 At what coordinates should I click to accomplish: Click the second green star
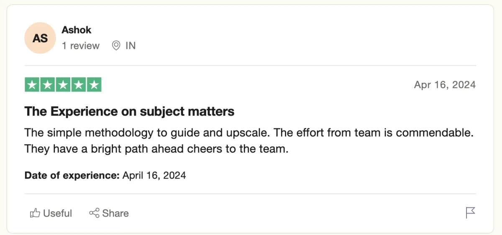[x=48, y=85]
